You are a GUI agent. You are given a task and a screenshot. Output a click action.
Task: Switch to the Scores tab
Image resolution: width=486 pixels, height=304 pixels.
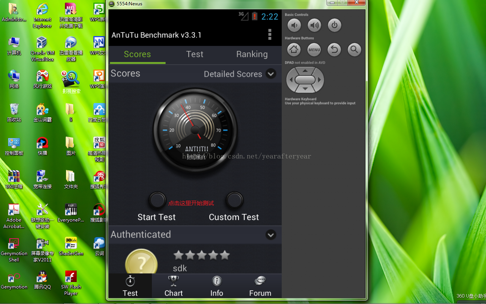[x=137, y=54]
